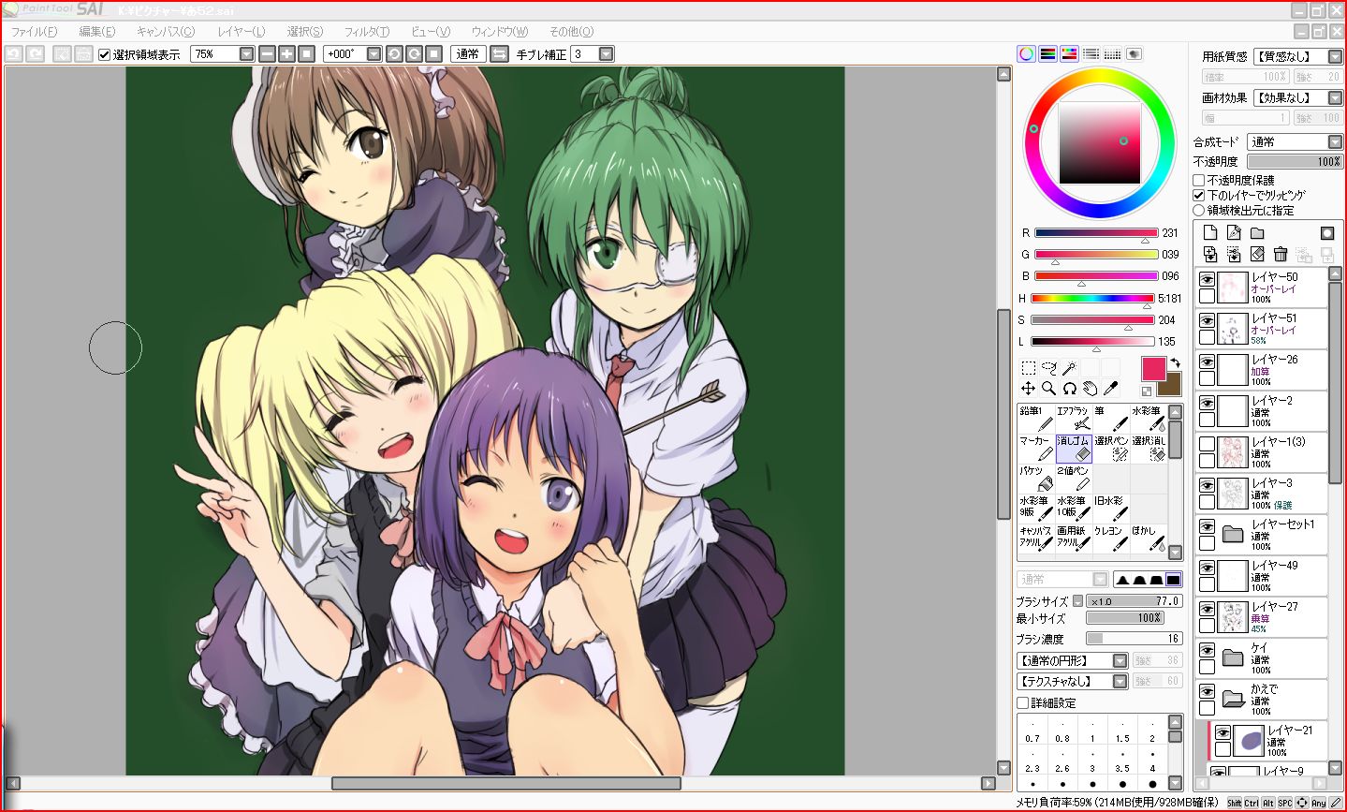Adjust the 不透明度 opacity slider

[x=1296, y=162]
